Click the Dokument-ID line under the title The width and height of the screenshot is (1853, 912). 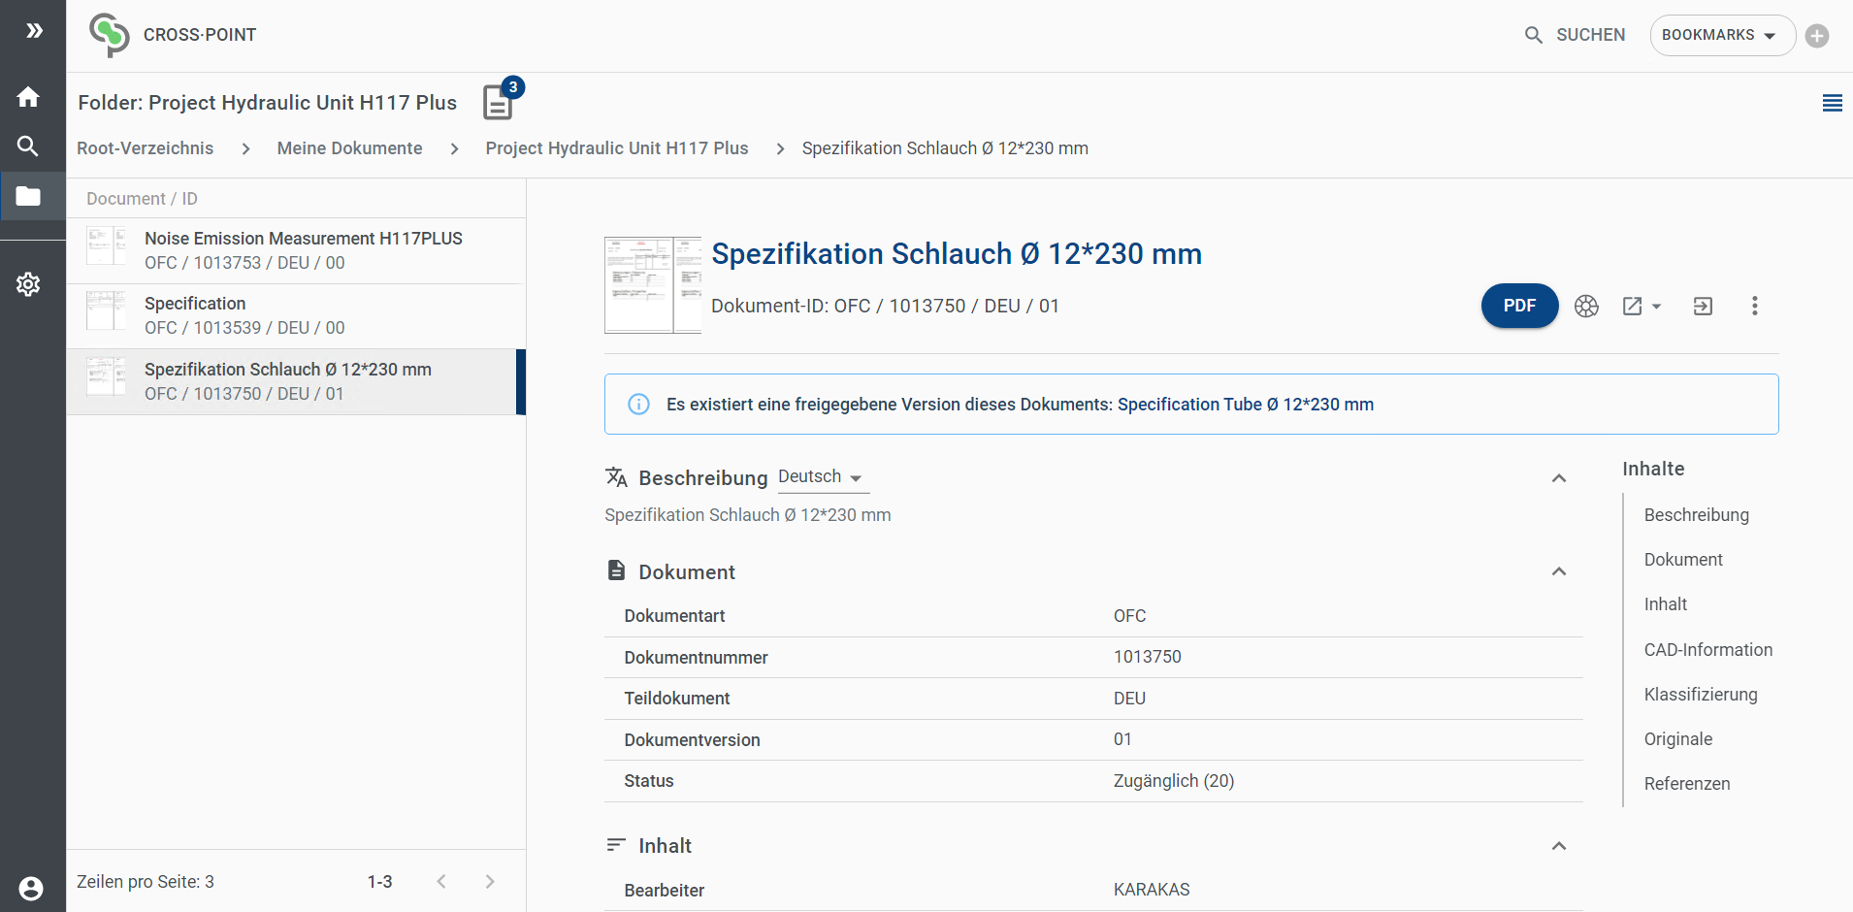(885, 306)
